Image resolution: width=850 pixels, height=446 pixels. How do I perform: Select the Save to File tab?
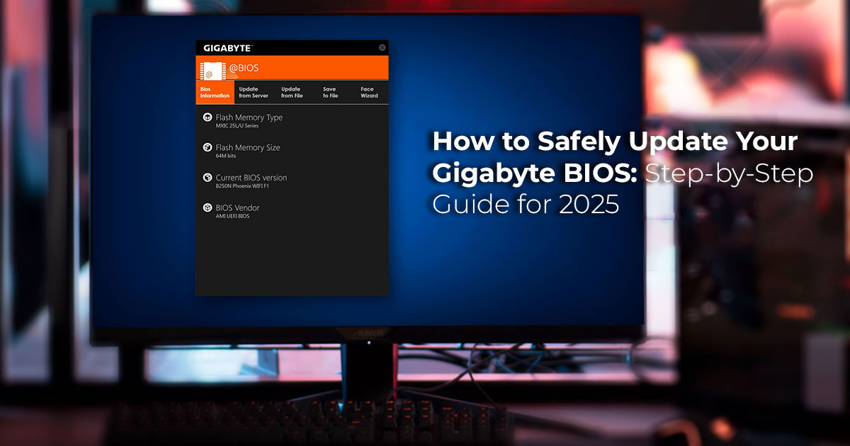coord(330,92)
